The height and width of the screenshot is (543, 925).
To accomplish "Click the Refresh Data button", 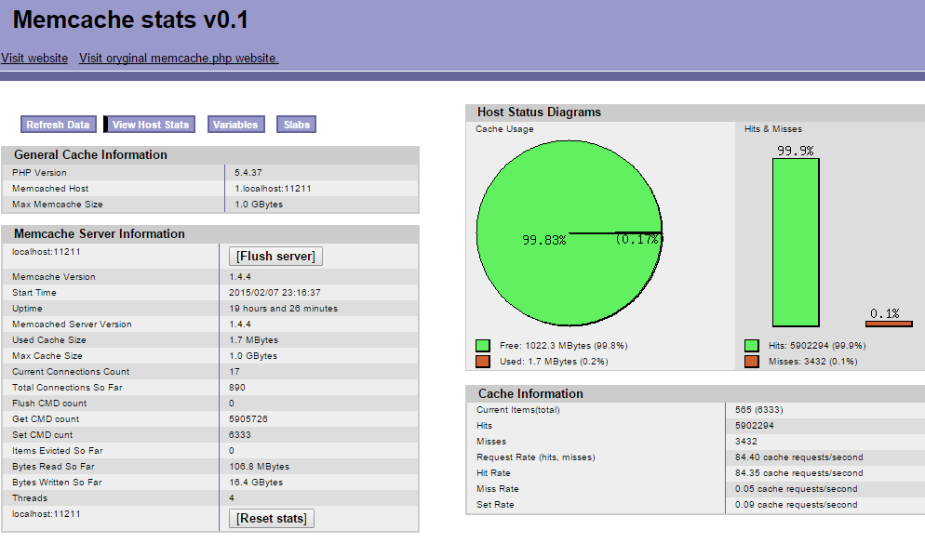I will click(x=58, y=125).
